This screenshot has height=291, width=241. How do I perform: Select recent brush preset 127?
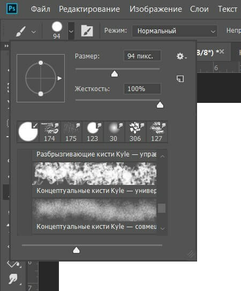[x=156, y=132]
